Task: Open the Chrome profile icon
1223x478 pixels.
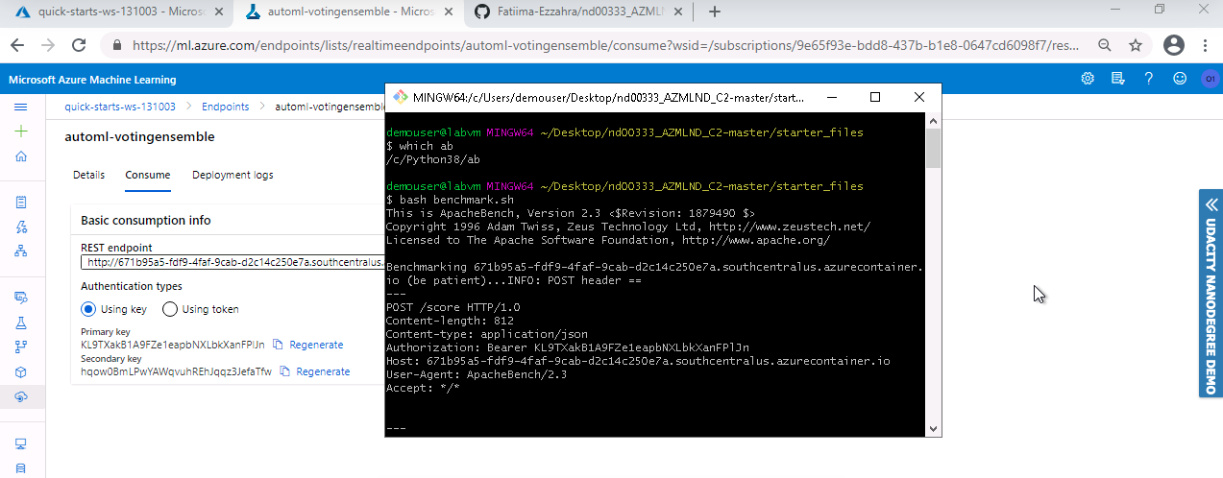Action: click(1173, 45)
